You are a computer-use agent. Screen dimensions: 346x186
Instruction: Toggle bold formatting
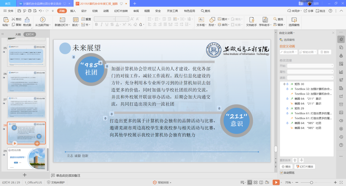tap(96, 24)
